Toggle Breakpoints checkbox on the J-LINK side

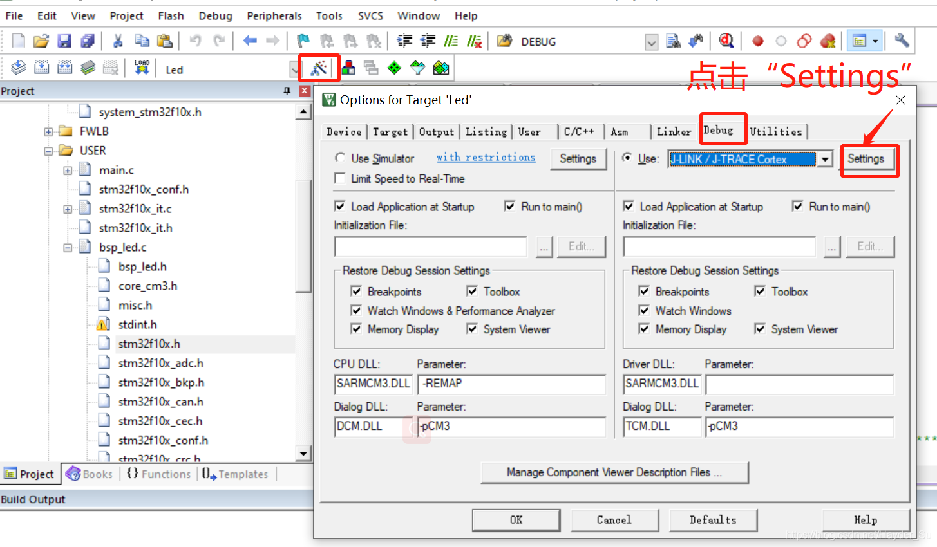click(x=644, y=291)
